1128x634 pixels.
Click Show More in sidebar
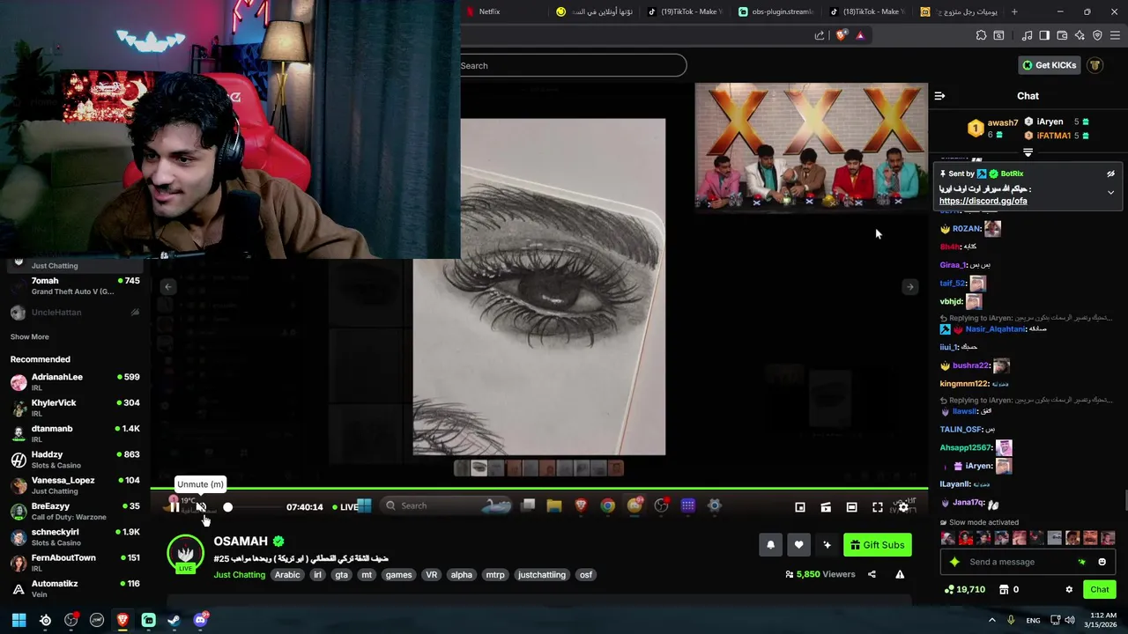(x=29, y=337)
